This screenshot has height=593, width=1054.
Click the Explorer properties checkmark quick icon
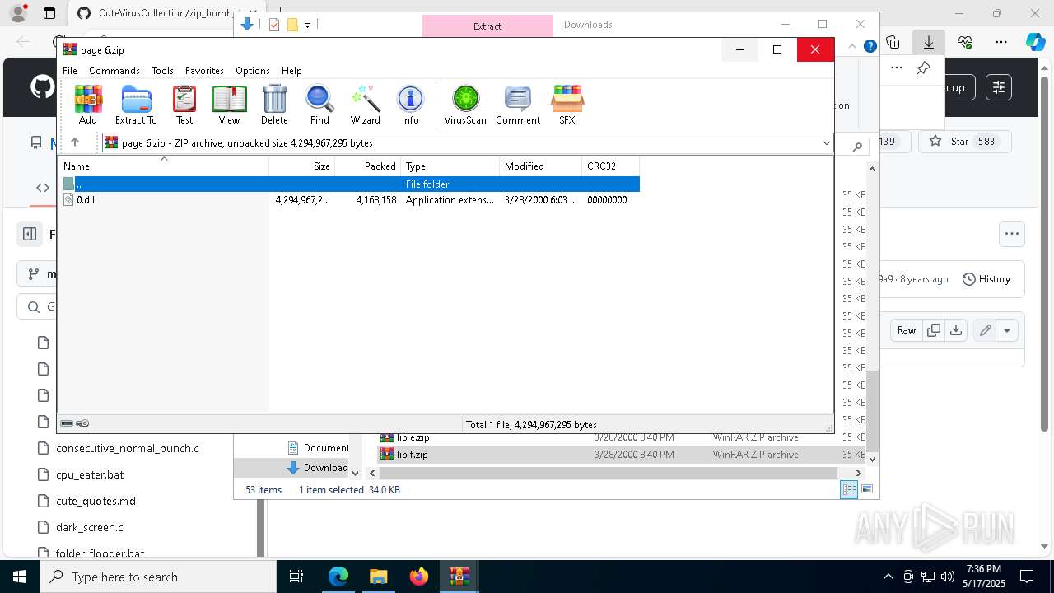(274, 26)
